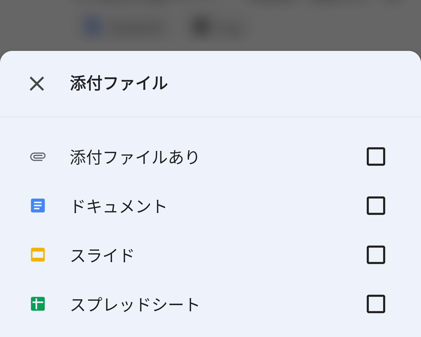Image resolution: width=421 pixels, height=337 pixels.
Task: Select the スプレッドシート option label
Action: pyautogui.click(x=135, y=304)
